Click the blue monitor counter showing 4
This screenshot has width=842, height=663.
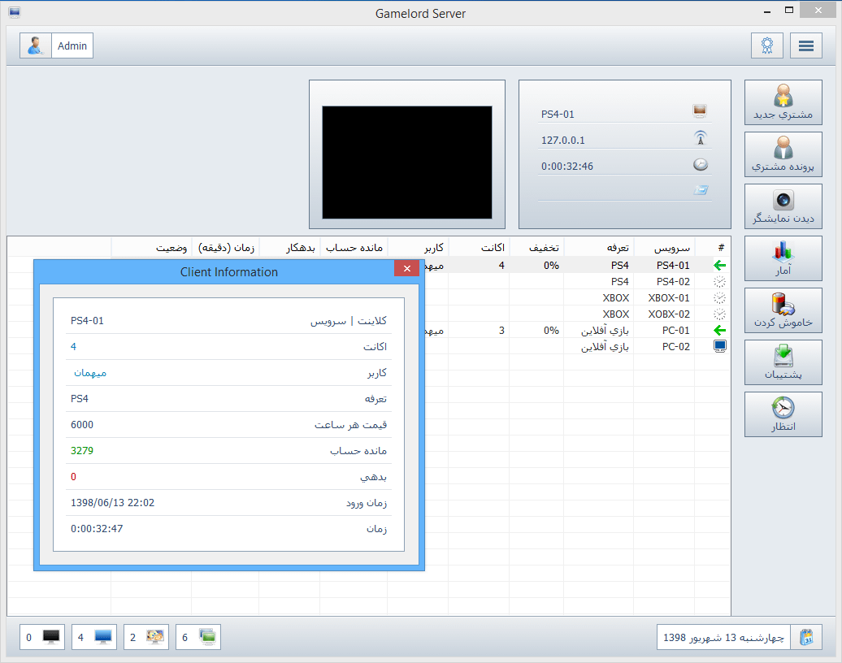click(94, 637)
